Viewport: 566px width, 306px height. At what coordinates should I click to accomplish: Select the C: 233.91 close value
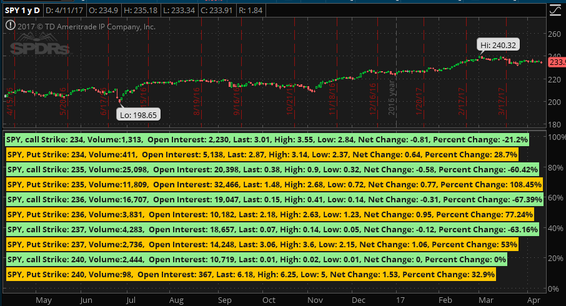[x=217, y=11]
